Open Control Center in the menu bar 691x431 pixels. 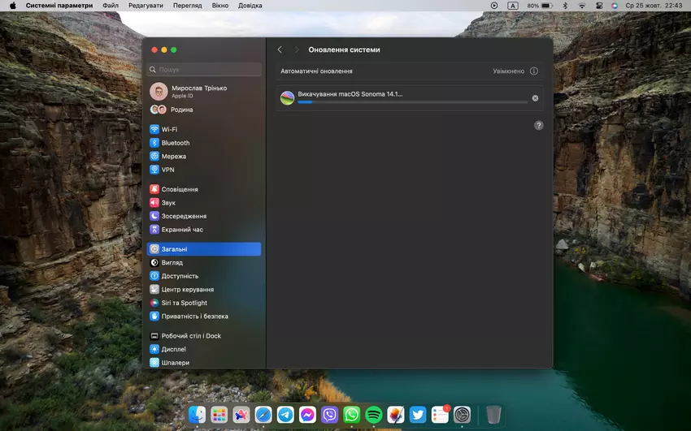pyautogui.click(x=598, y=6)
